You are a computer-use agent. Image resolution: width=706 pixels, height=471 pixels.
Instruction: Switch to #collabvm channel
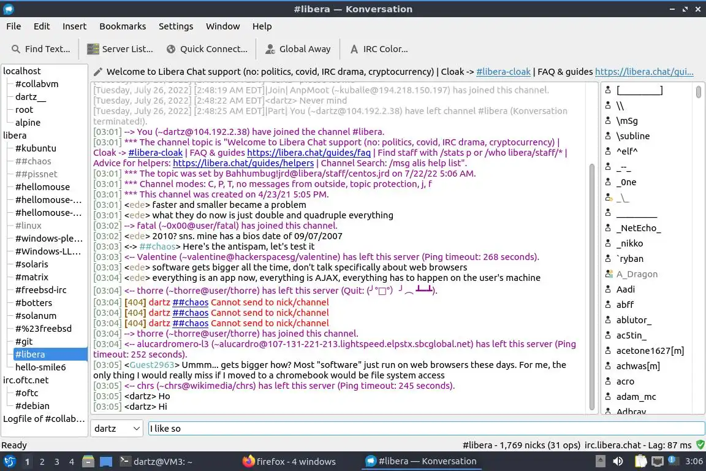tap(37, 84)
